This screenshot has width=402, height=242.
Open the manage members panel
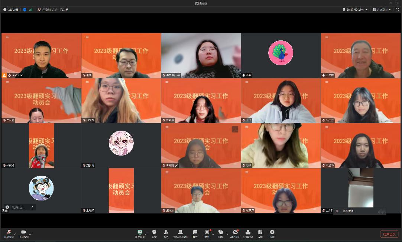click(181, 233)
